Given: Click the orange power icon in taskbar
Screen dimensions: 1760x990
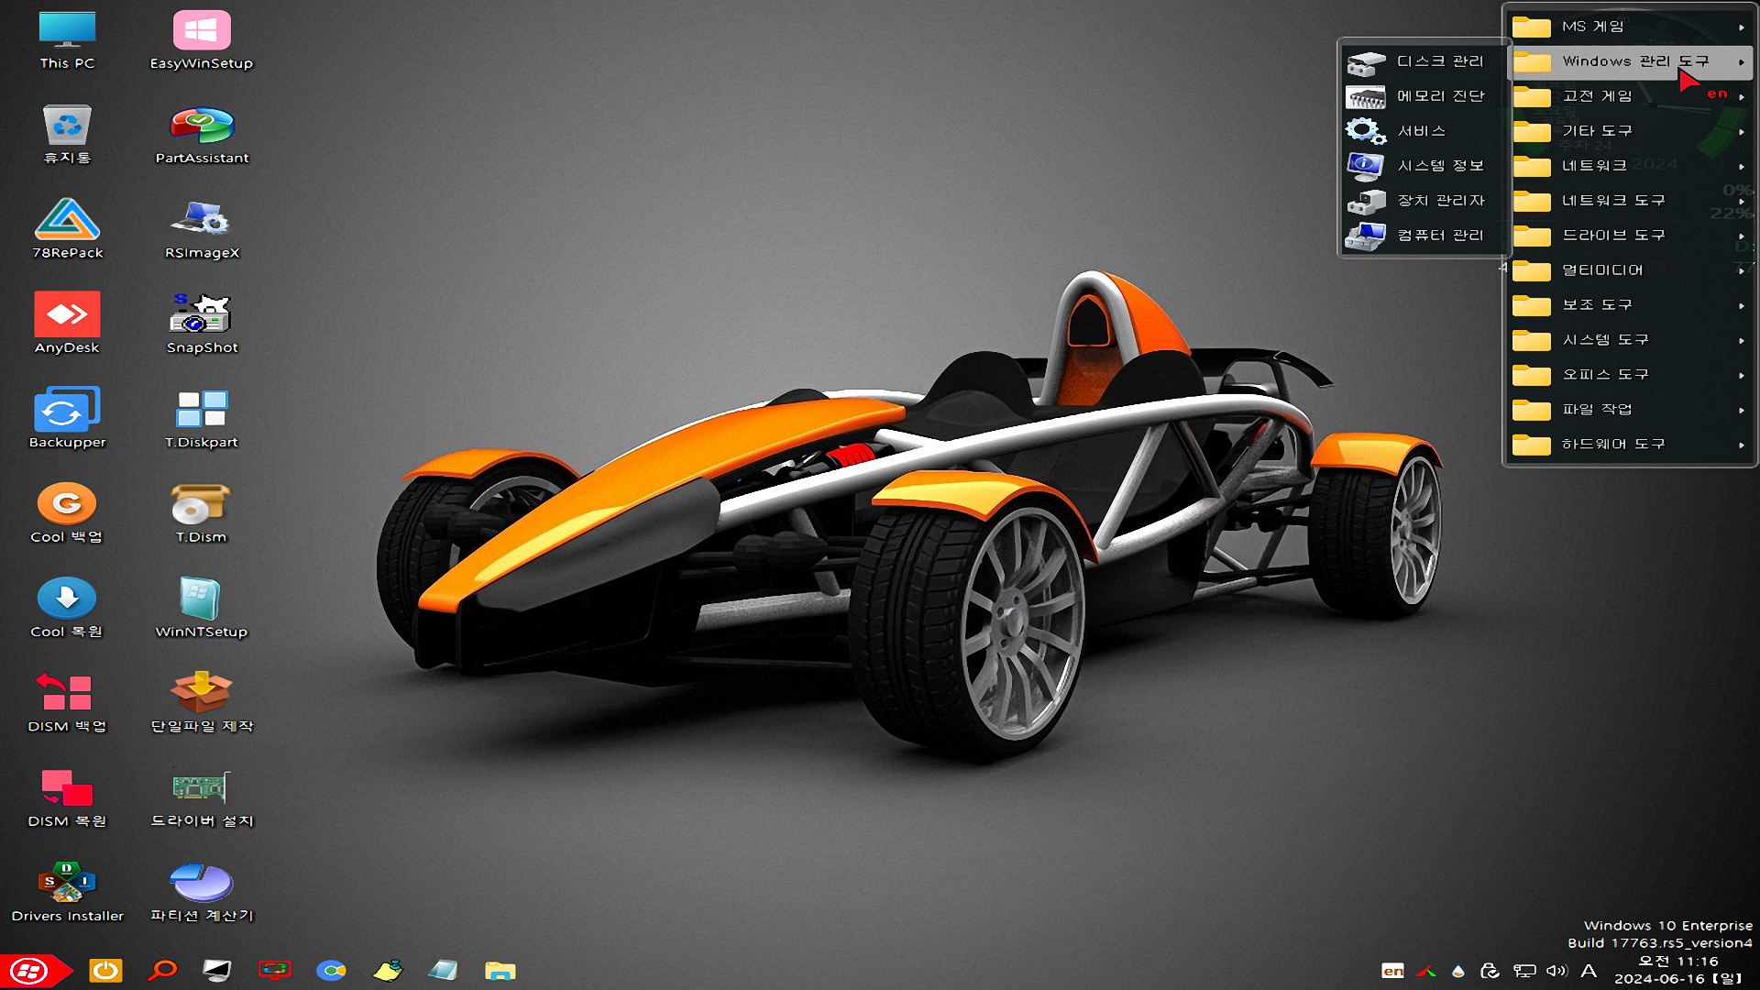Looking at the screenshot, I should pos(105,971).
